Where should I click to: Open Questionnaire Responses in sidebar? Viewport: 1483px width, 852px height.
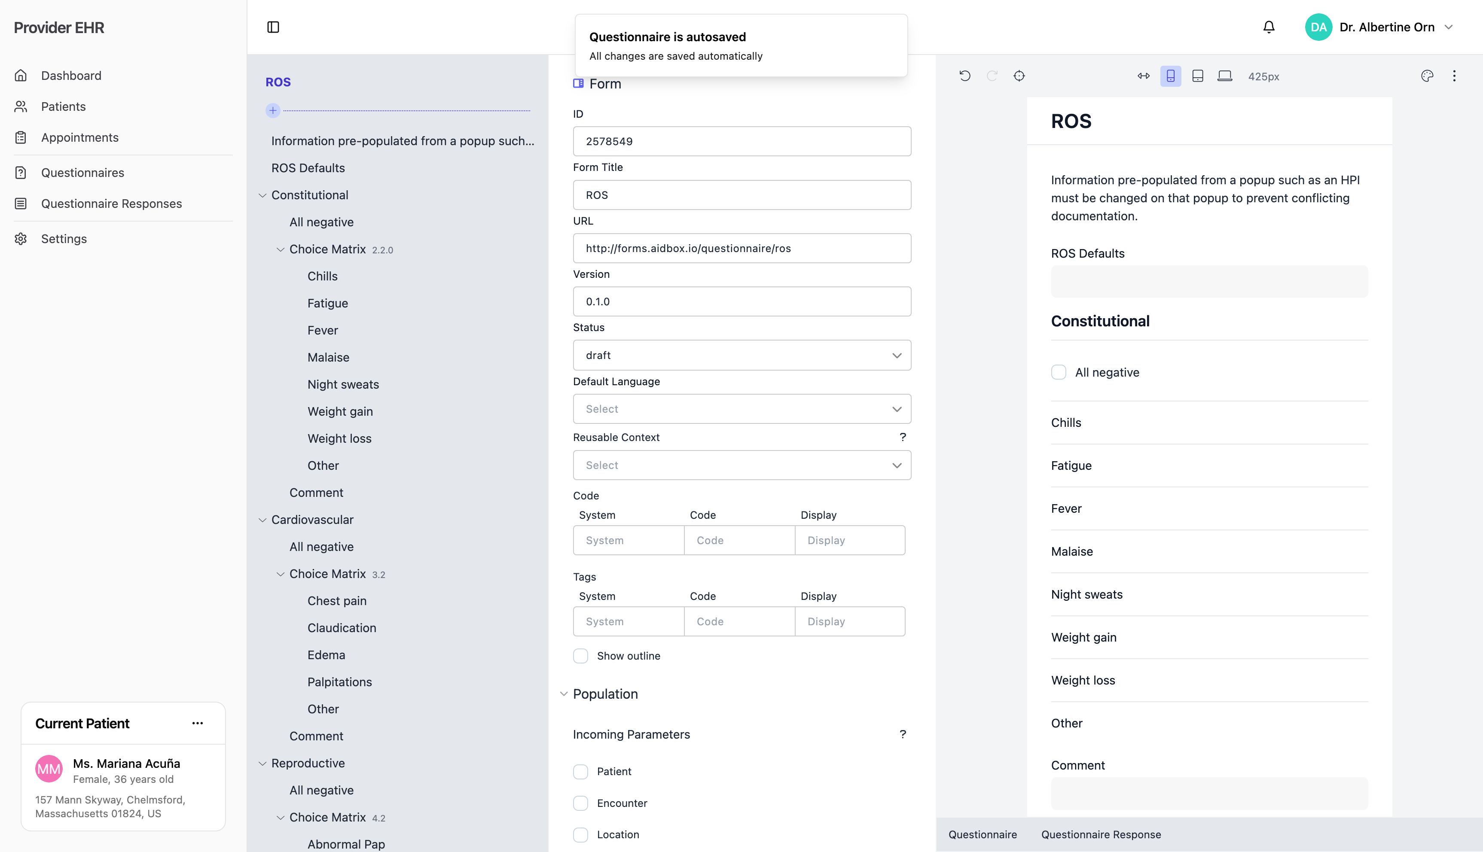(x=111, y=204)
